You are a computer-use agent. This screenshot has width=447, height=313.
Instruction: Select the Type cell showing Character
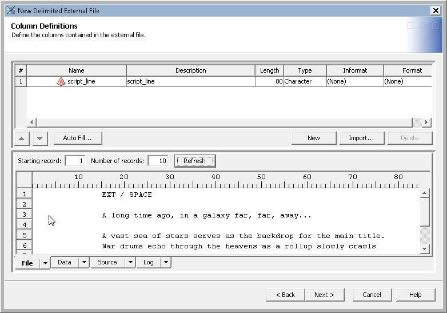(x=305, y=82)
